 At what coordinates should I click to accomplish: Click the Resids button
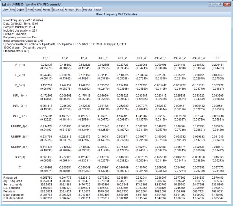98,10
